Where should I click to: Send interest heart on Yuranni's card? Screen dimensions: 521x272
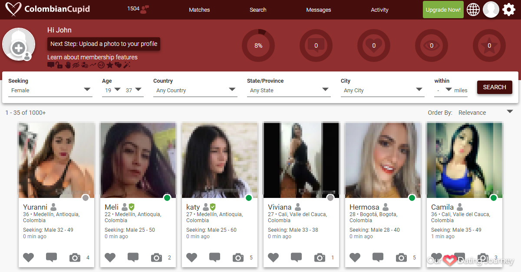point(29,257)
